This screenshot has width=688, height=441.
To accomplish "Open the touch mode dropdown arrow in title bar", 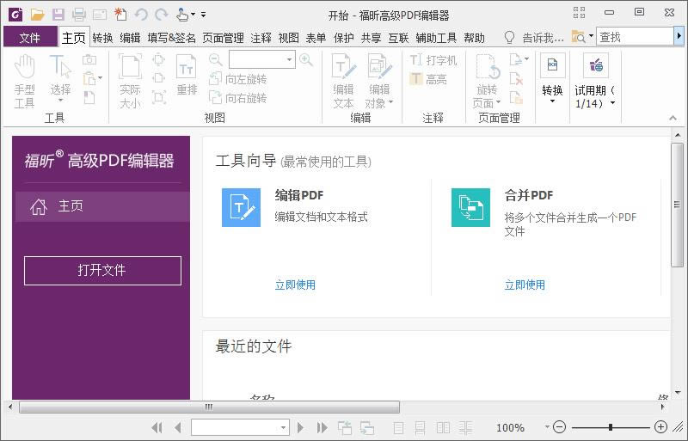I will pos(193,15).
